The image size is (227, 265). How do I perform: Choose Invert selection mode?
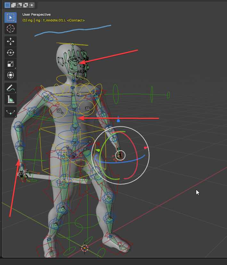(26, 5)
